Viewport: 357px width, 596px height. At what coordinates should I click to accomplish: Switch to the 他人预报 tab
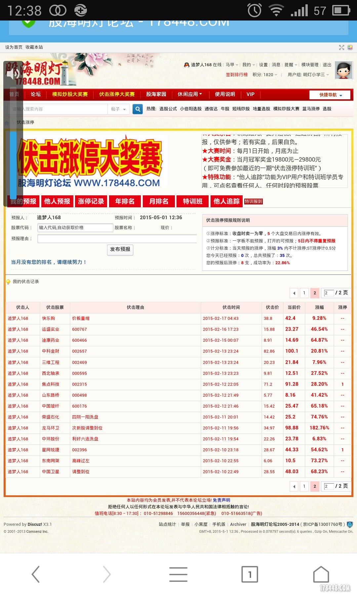click(x=57, y=201)
